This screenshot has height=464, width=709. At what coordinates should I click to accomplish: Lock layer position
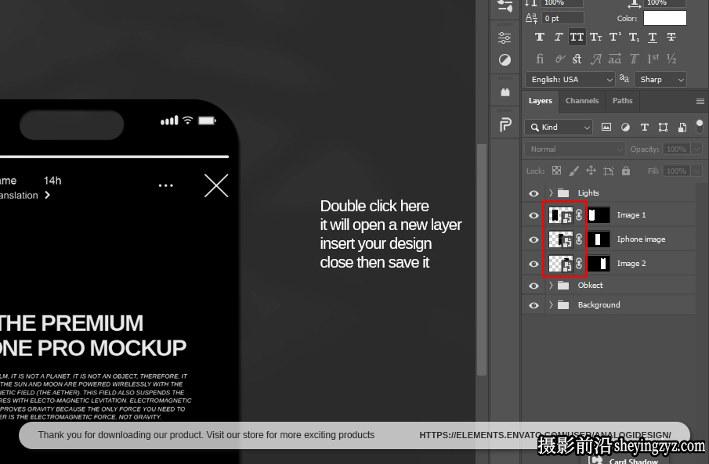tap(591, 171)
